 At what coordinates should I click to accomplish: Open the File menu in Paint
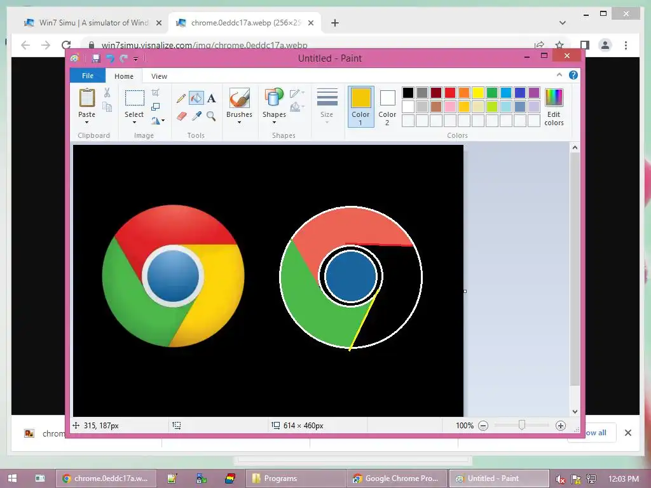[88, 76]
